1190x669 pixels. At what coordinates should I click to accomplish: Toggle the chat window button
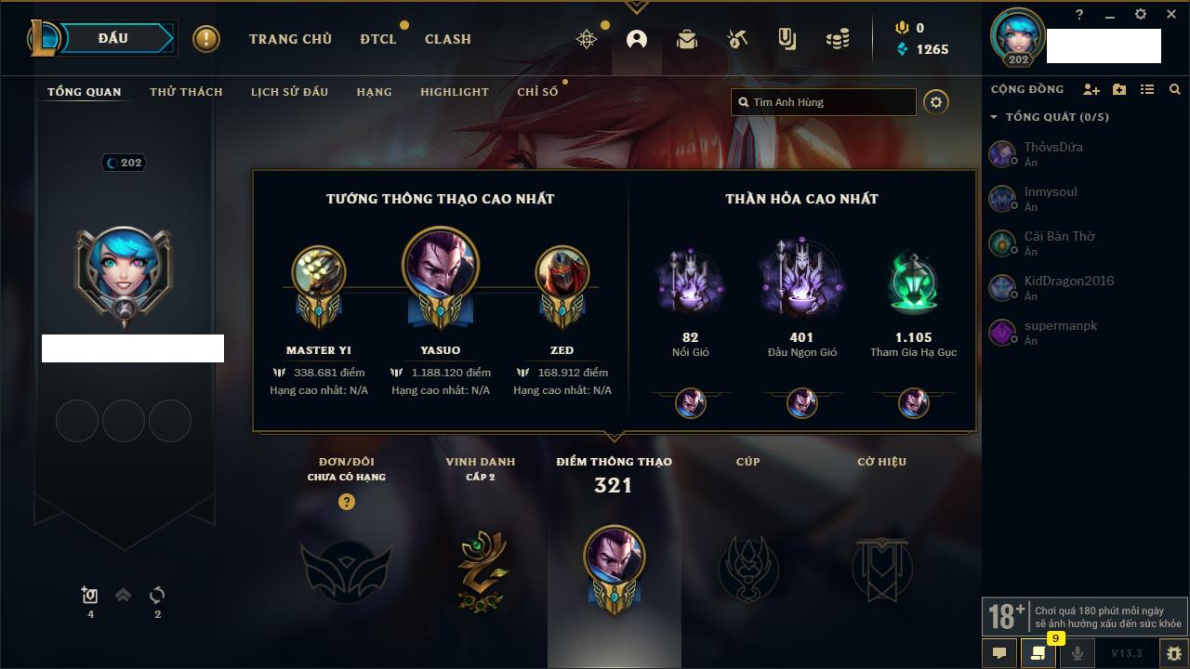pyautogui.click(x=999, y=652)
